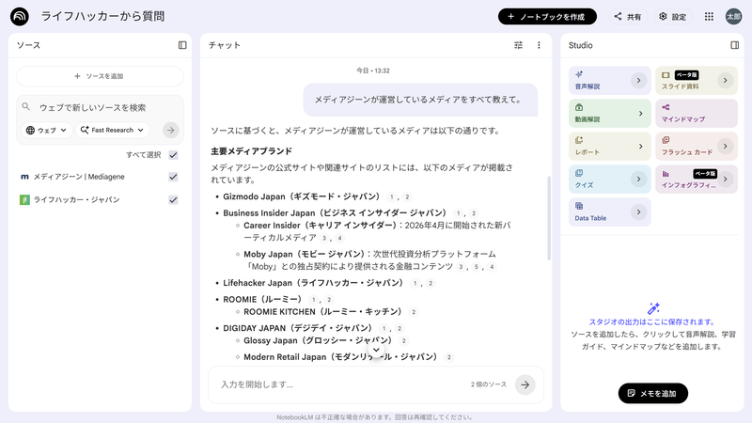Send the chat message arrow button
This screenshot has height=423, width=752.
tap(525, 384)
